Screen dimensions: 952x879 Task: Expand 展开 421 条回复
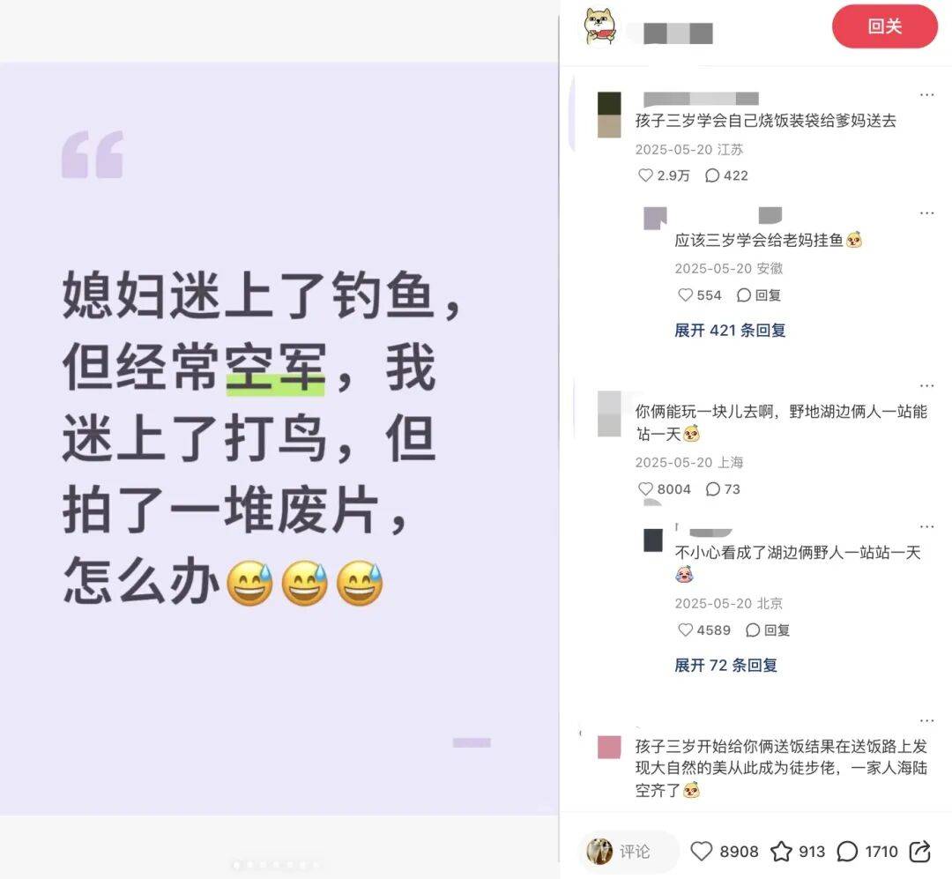tap(730, 330)
